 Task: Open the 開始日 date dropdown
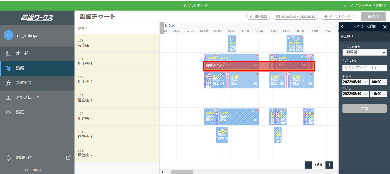click(355, 82)
